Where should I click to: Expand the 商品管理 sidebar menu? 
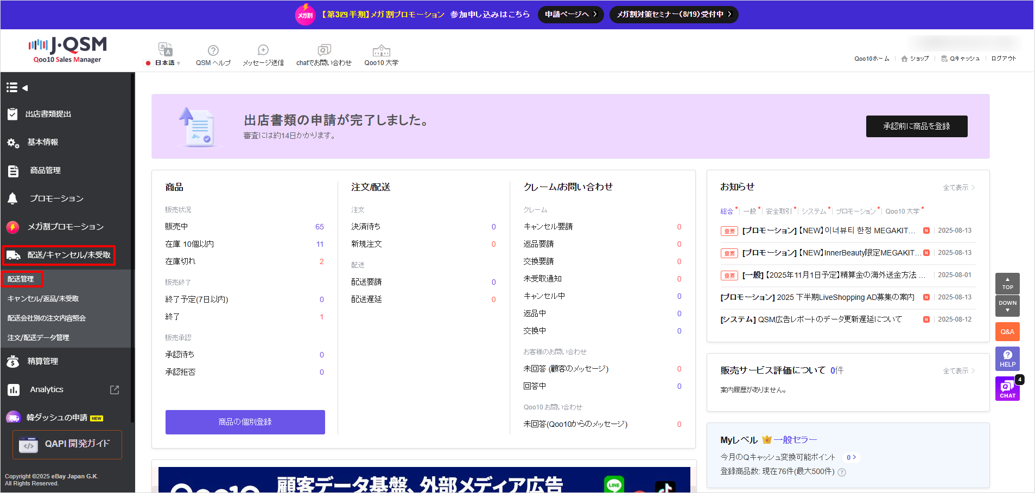[46, 170]
